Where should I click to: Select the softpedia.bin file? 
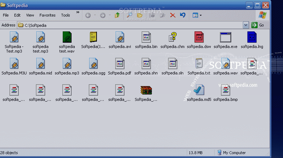pos(146,40)
